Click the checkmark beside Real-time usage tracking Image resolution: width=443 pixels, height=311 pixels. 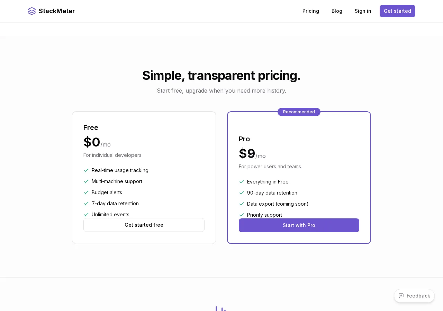tap(86, 170)
